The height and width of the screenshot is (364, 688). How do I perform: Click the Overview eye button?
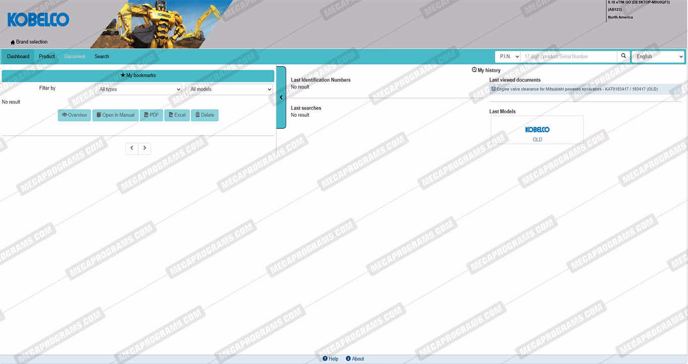point(74,115)
